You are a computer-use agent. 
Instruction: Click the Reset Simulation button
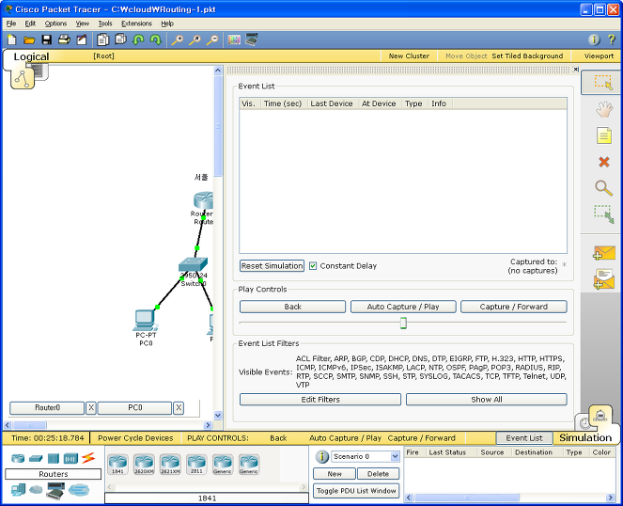272,266
